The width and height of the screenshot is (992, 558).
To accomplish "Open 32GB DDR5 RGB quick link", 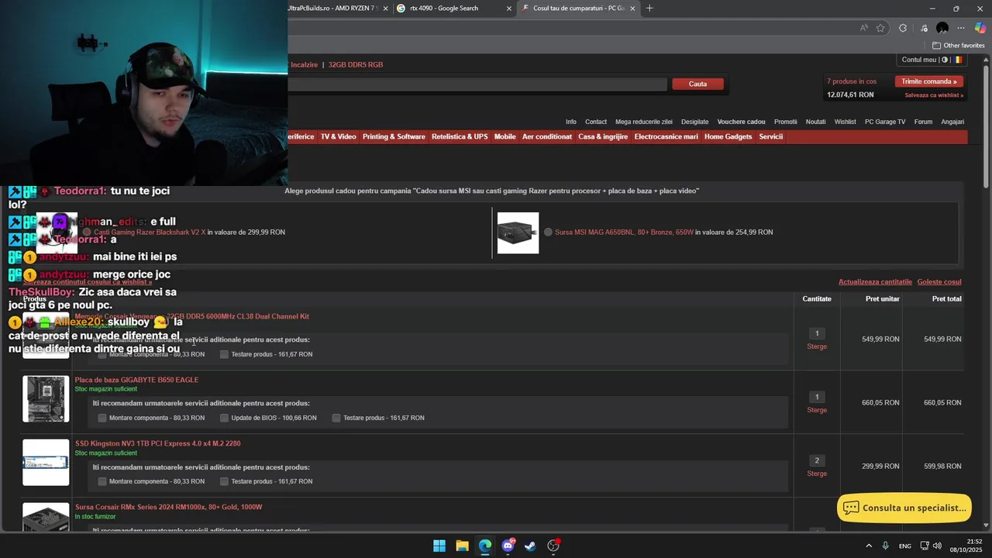I will 356,65.
